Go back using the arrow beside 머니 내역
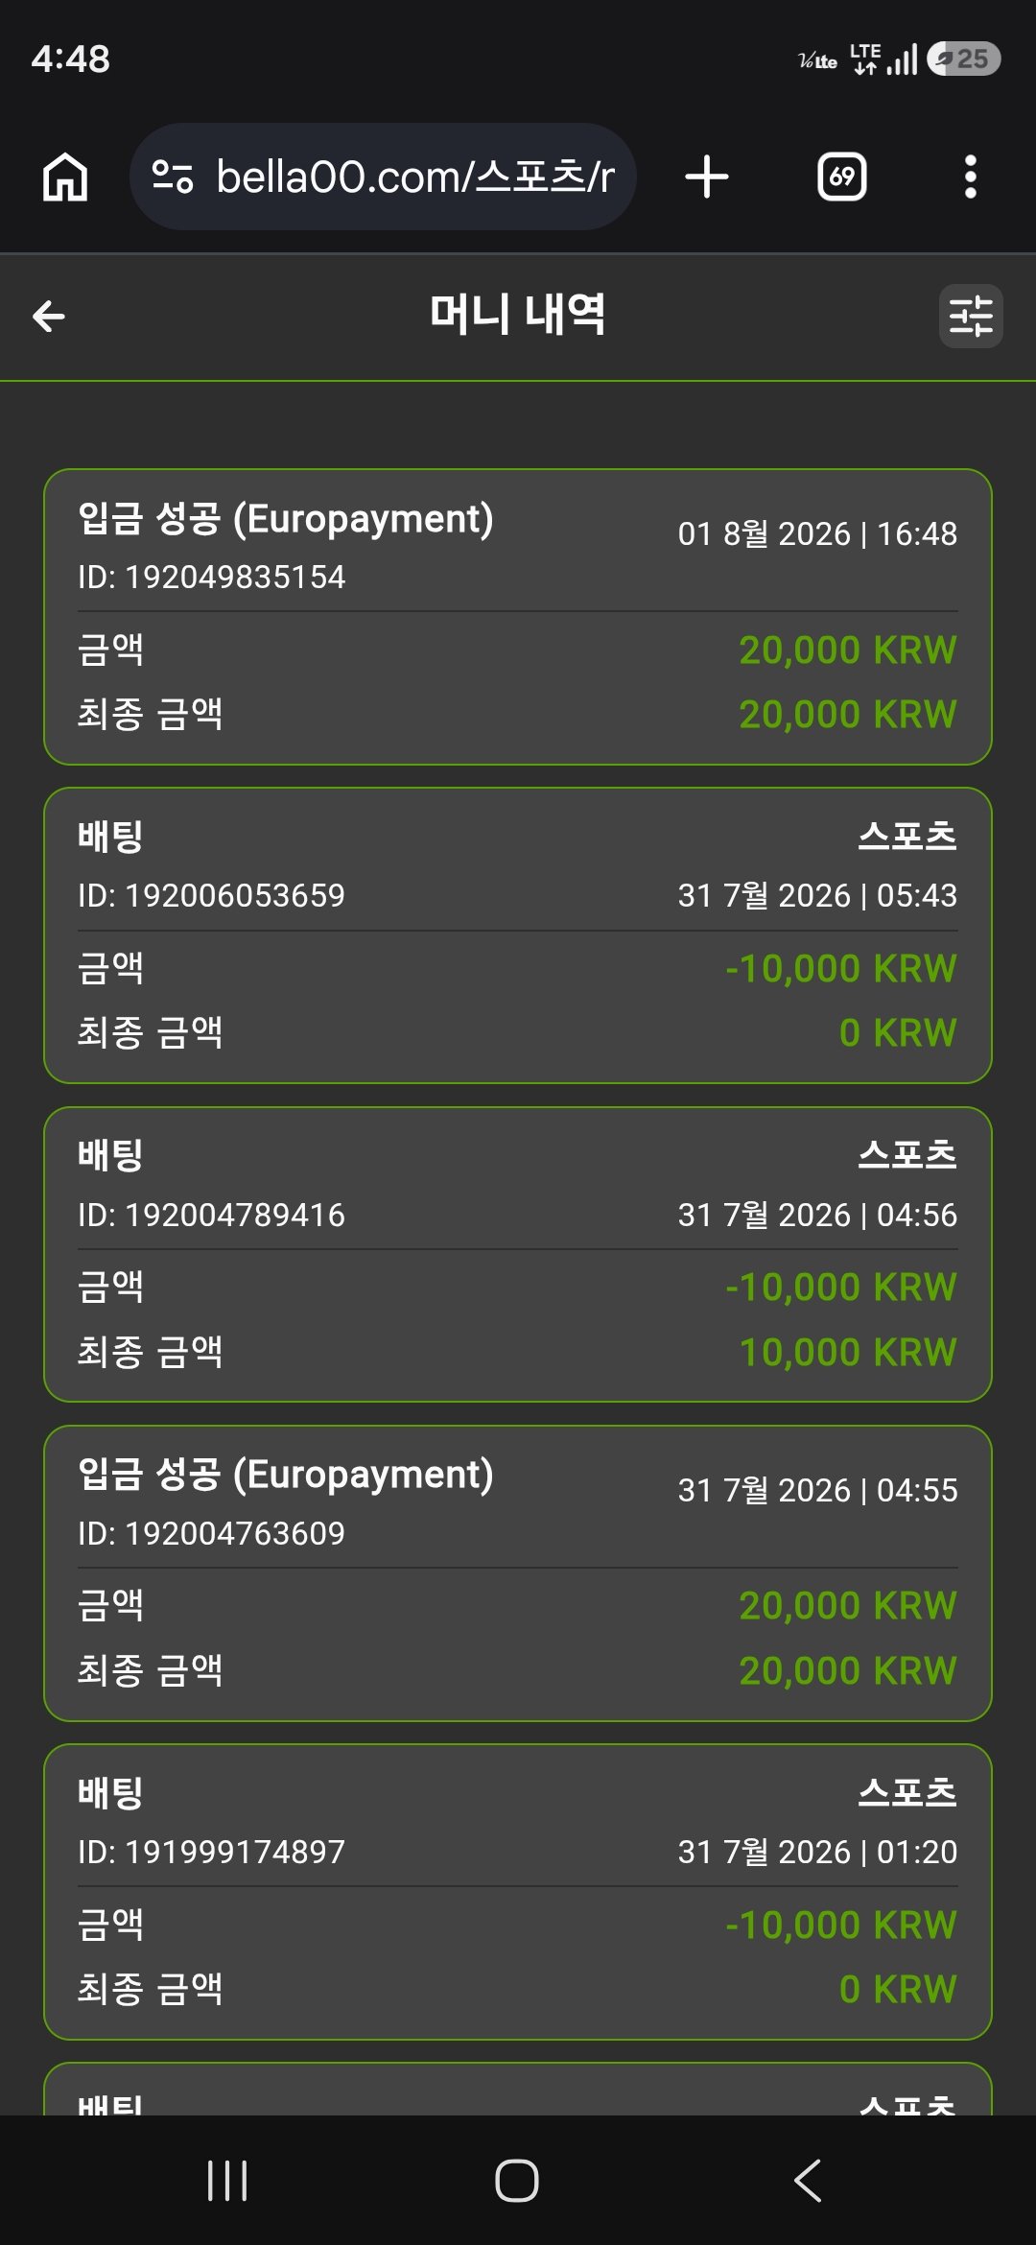 pos(49,316)
